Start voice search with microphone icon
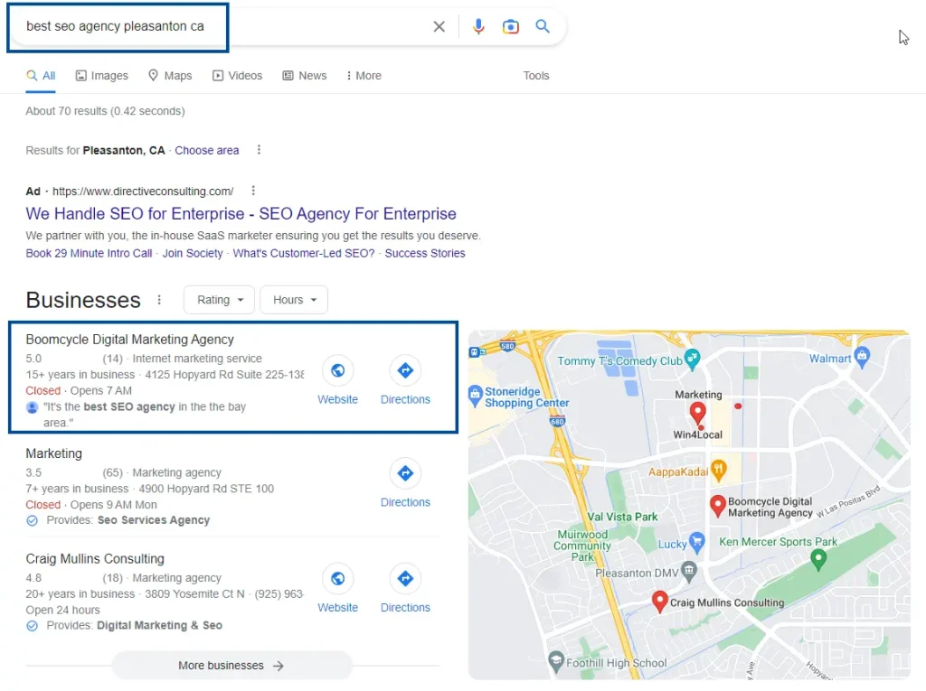This screenshot has height=691, width=926. [x=478, y=27]
